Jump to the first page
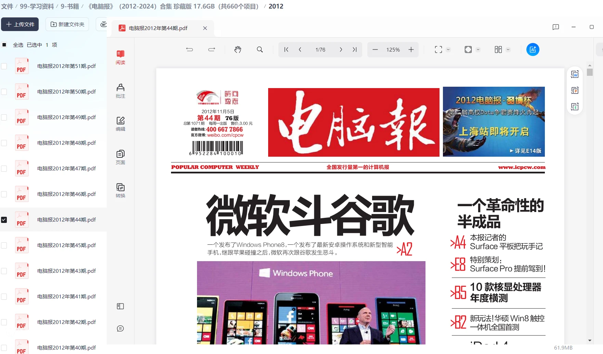The height and width of the screenshot is (354, 603). click(x=286, y=49)
